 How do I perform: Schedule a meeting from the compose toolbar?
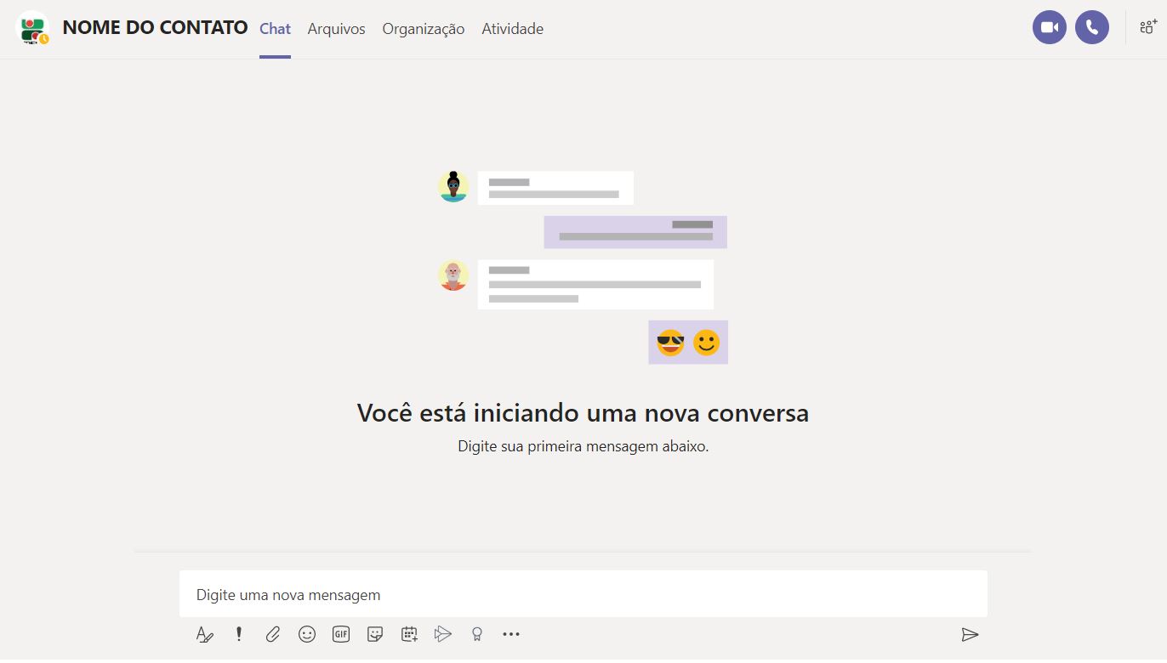click(409, 634)
